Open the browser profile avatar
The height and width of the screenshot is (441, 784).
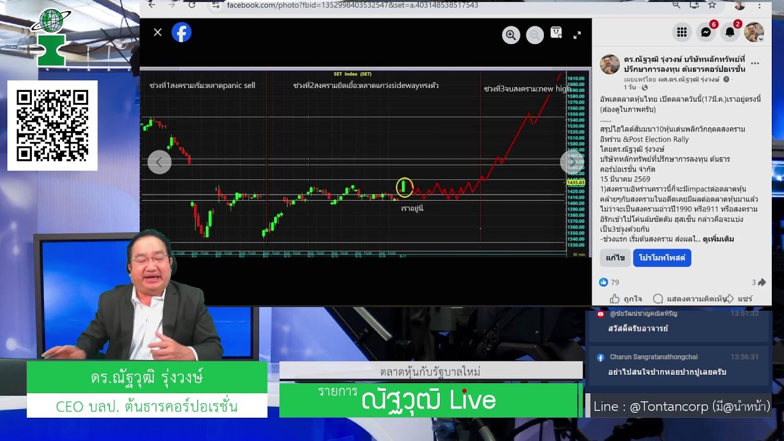click(739, 5)
